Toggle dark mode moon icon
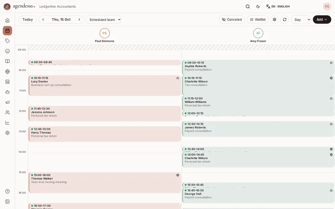Screen dimensions: 335x209 (x=258, y=6)
